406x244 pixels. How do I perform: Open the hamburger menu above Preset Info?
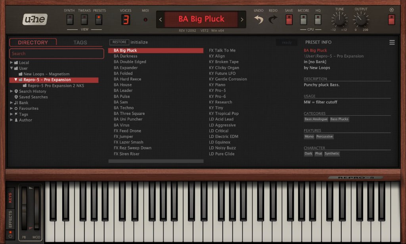[392, 42]
